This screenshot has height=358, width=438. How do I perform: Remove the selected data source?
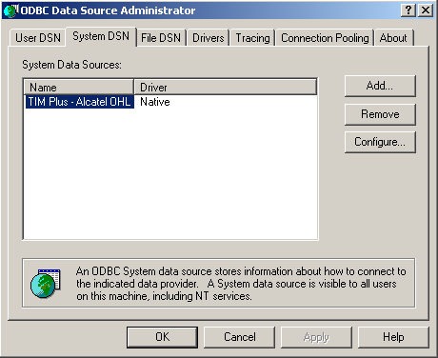tap(380, 114)
